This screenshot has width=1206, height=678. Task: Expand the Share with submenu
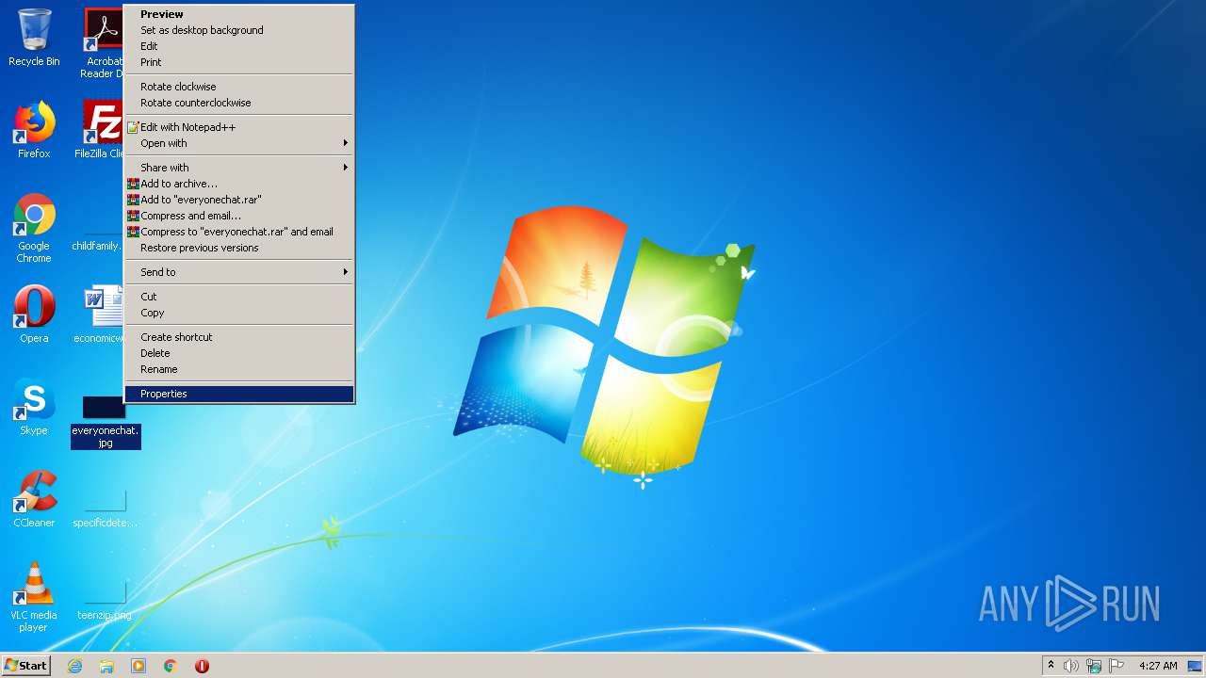239,168
